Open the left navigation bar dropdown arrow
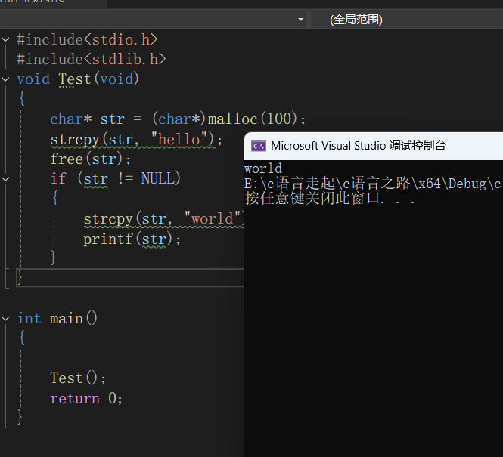 (300, 20)
